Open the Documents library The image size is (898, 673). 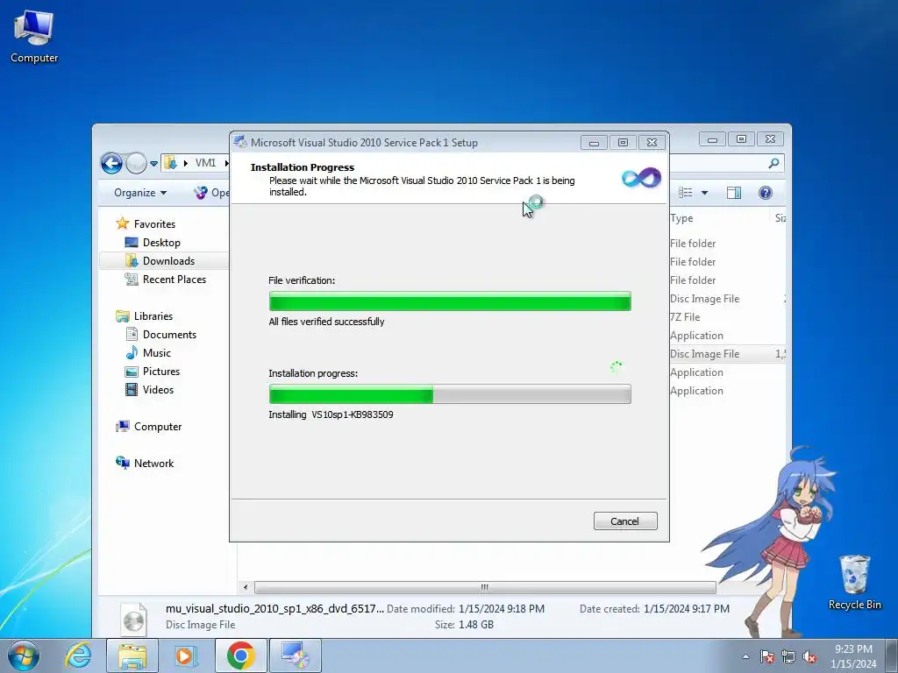point(169,334)
